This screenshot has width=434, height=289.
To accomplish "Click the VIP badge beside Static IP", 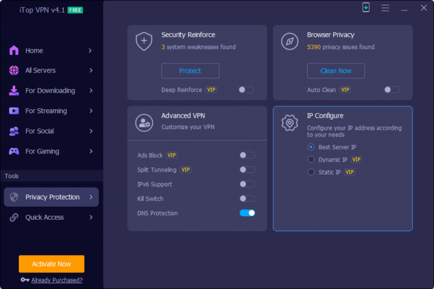I will [x=350, y=172].
